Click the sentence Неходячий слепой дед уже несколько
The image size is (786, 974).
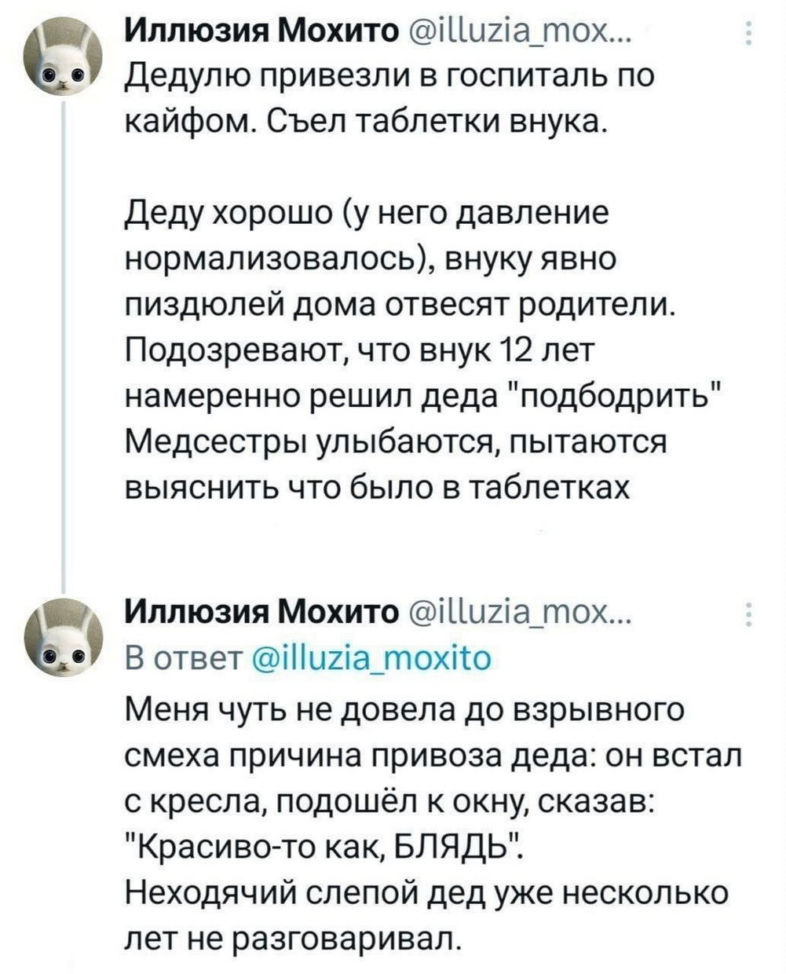coord(428,892)
